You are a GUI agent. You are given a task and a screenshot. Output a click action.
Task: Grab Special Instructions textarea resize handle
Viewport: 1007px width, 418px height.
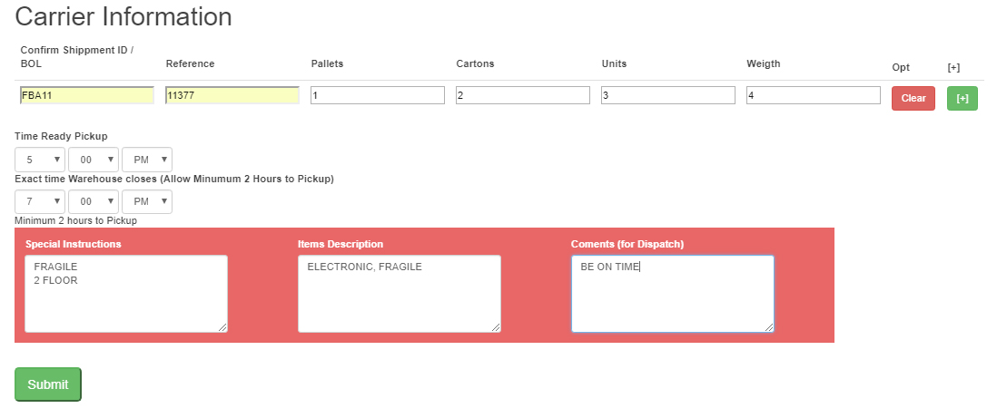[x=222, y=327]
